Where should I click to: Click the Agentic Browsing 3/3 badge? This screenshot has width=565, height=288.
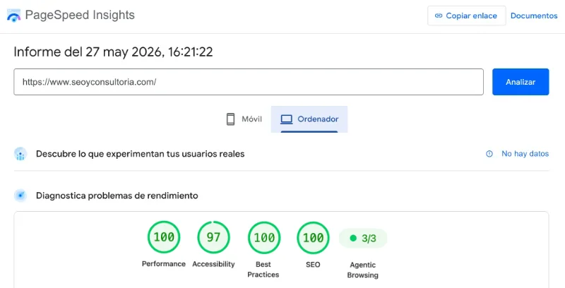pyautogui.click(x=363, y=239)
